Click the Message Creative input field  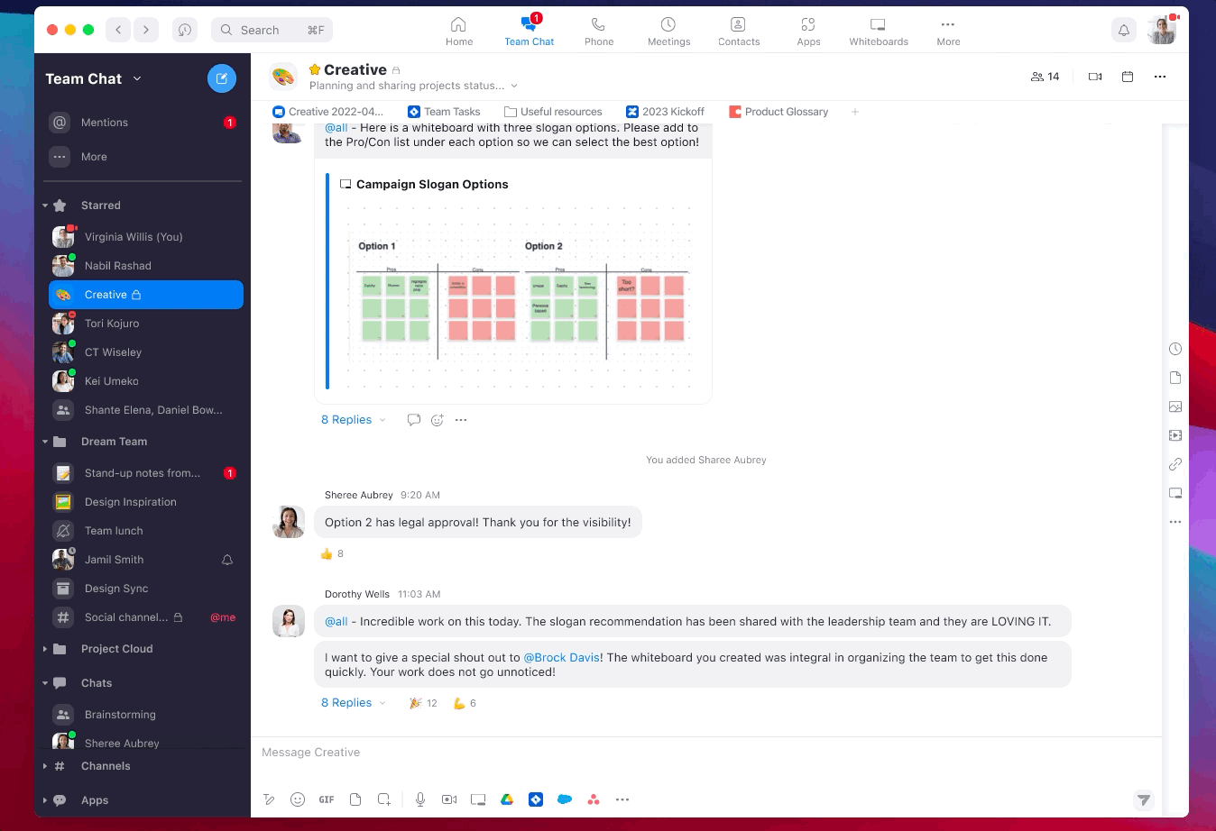(705, 753)
